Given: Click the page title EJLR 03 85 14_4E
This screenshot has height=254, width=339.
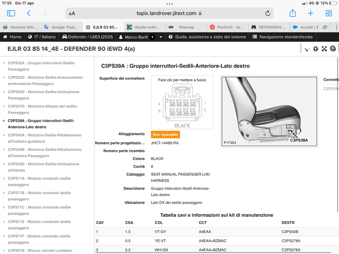Looking at the screenshot, I should 71,49.
